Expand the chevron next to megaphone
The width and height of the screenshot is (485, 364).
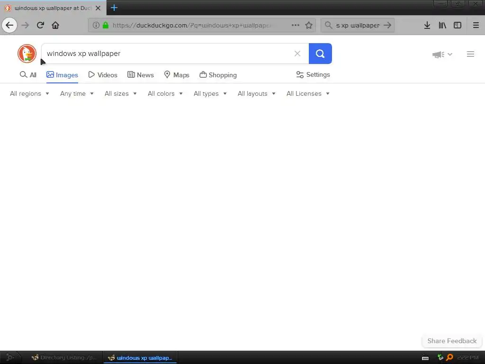point(450,55)
